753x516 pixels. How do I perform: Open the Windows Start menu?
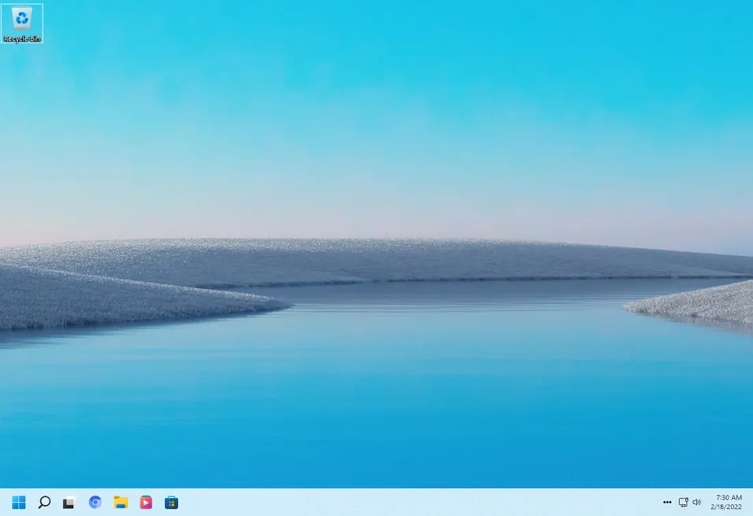tap(18, 502)
